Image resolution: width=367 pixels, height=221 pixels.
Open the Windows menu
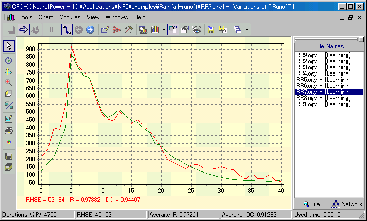tap(116, 17)
